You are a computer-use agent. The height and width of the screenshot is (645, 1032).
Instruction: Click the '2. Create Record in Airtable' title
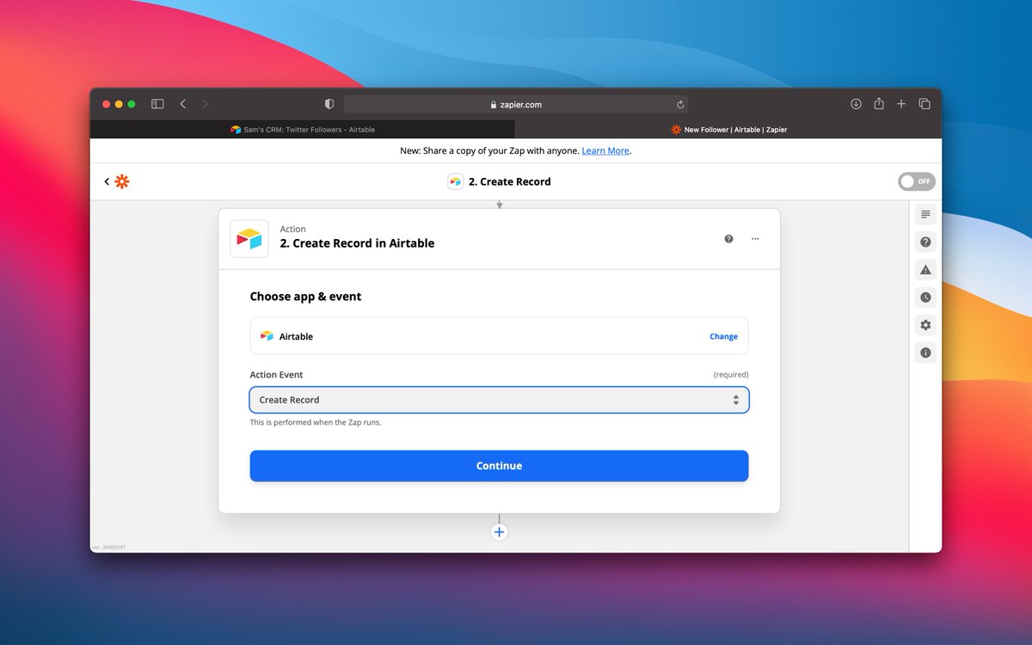pos(357,243)
